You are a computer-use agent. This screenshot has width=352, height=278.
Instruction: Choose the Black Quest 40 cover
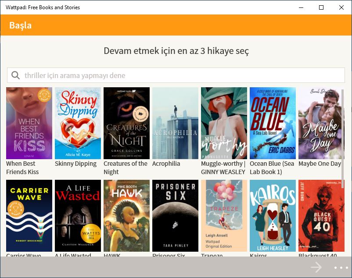click(321, 216)
